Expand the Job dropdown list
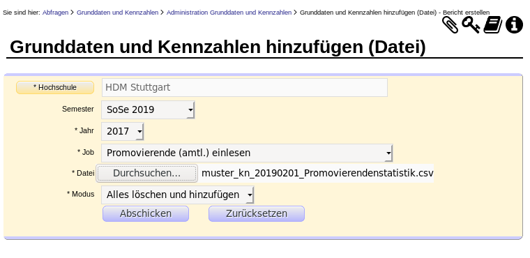The image size is (530, 258). point(247,153)
